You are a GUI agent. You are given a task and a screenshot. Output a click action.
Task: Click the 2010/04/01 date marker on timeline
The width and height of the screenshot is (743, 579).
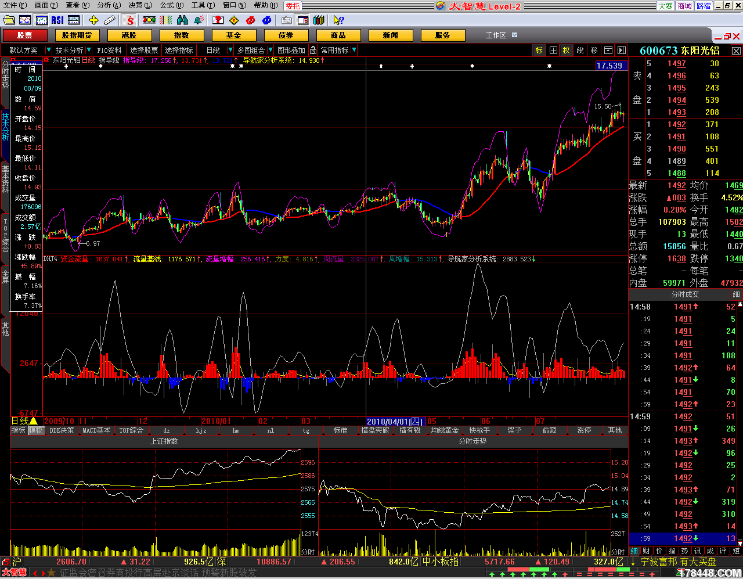[395, 421]
